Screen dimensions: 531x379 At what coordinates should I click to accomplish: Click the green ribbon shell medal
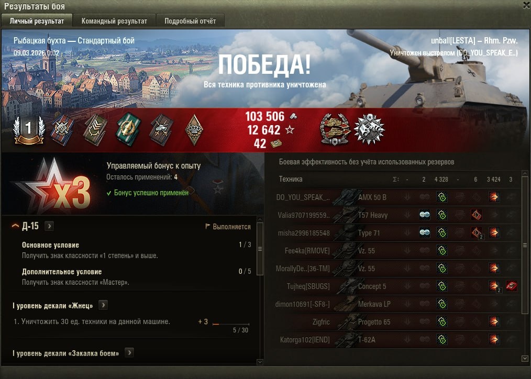128,130
